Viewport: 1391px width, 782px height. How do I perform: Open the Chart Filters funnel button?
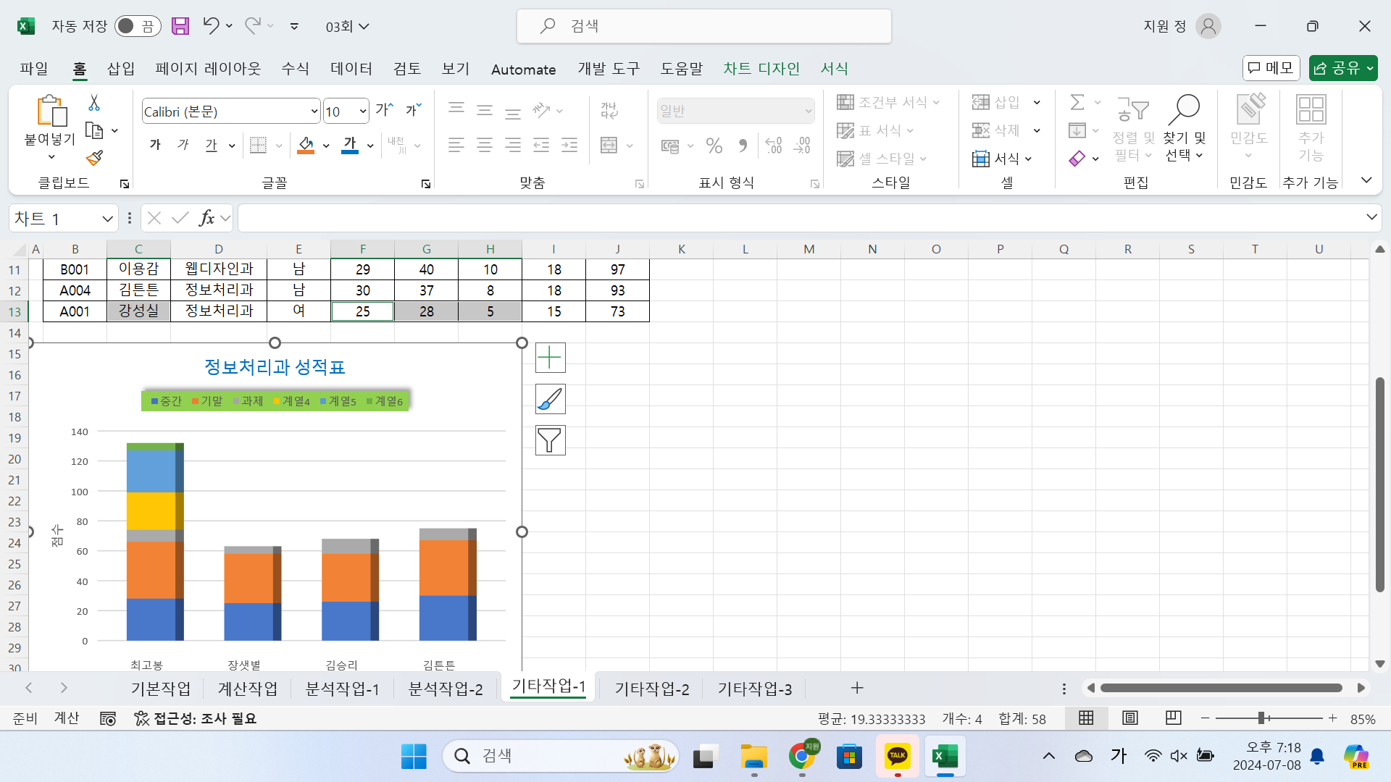(550, 440)
